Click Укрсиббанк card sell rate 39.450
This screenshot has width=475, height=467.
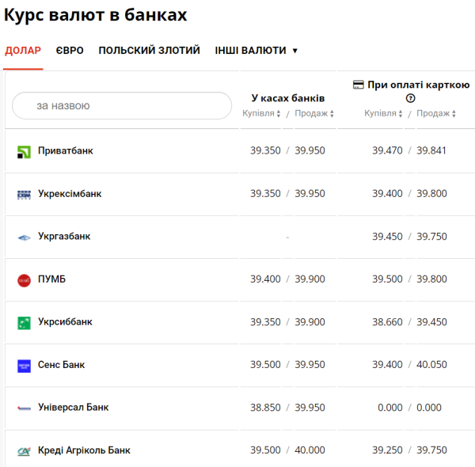tap(431, 322)
